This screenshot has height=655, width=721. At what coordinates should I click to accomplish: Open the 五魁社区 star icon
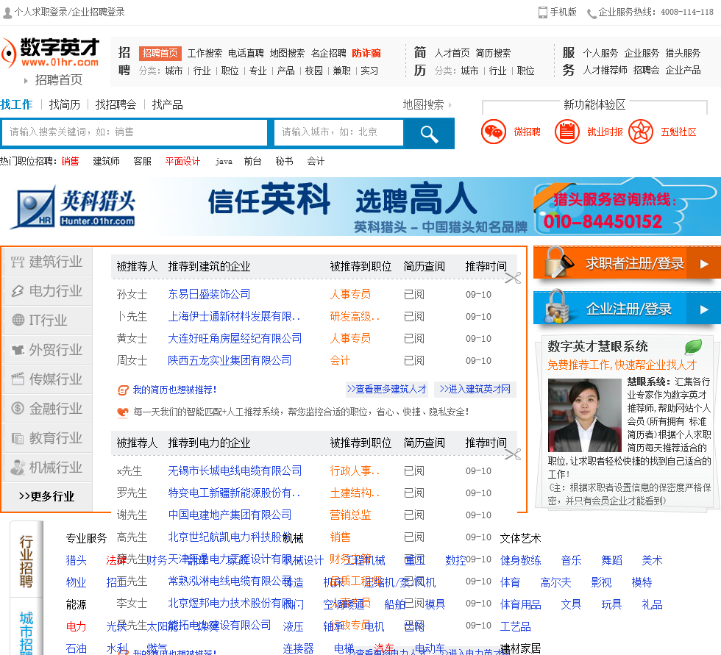641,132
